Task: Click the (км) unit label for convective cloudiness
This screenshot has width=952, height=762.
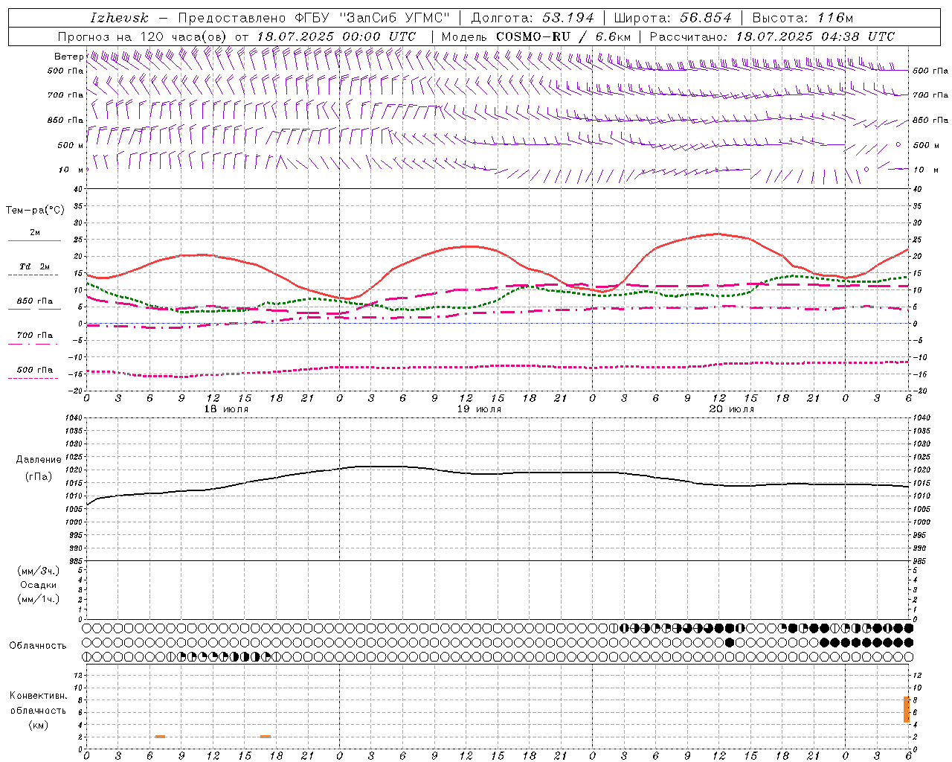Action: point(38,725)
